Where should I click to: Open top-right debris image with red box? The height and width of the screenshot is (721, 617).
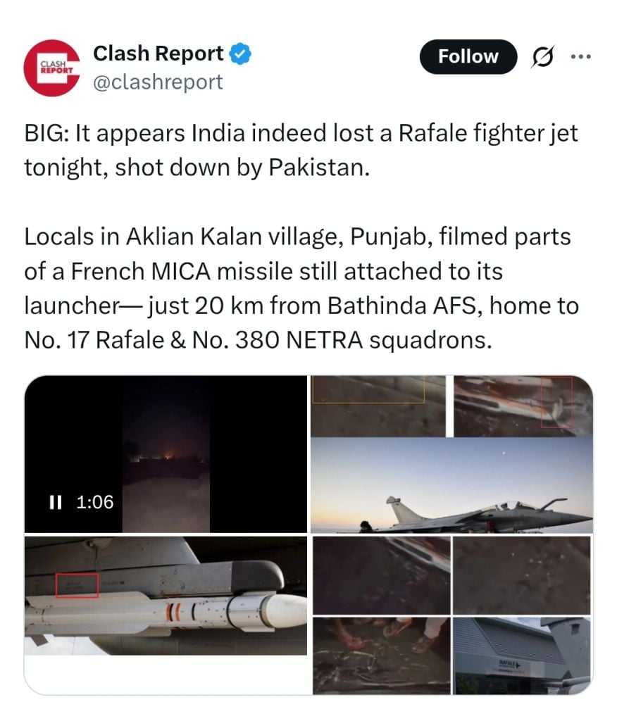point(523,406)
